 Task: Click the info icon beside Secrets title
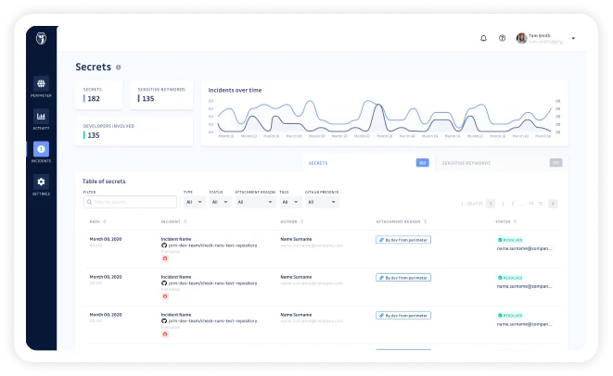point(119,68)
